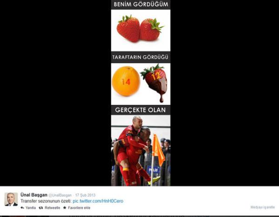Open the Ünal Başgan display name
Screen dimensions: 279x217
click(34, 195)
